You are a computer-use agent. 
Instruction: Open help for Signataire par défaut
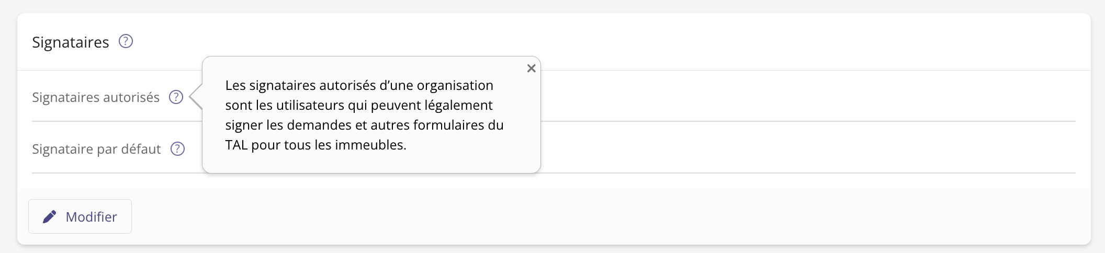pos(178,149)
